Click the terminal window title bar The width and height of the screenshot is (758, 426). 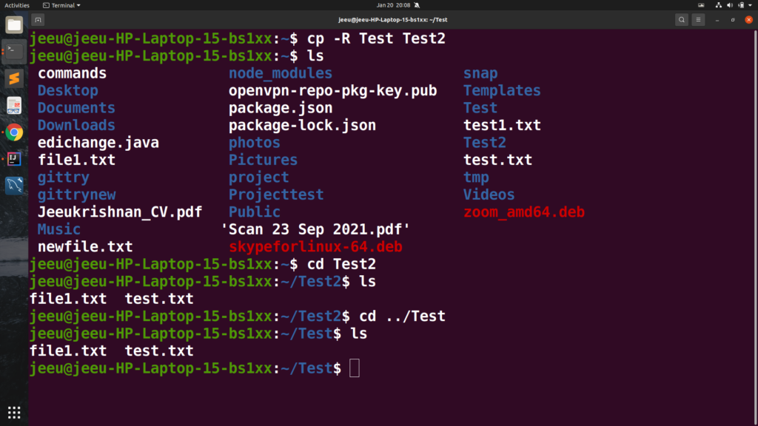[379, 19]
